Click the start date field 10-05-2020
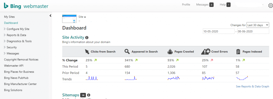273x99 pixels. coord(219,31)
